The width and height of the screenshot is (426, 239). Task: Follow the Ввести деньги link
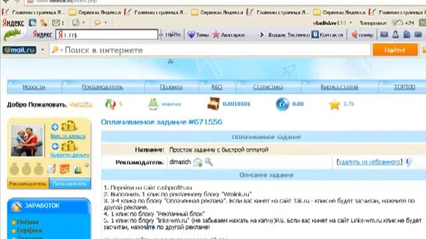click(68, 136)
